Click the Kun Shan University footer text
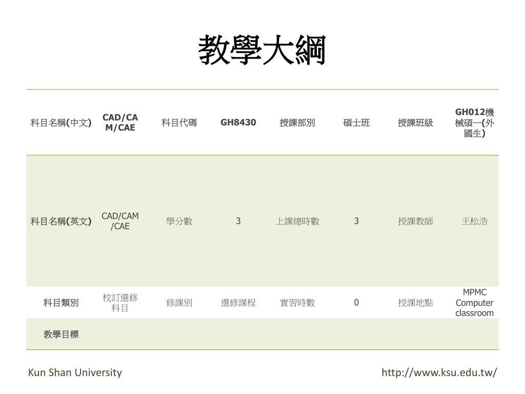 (75, 372)
